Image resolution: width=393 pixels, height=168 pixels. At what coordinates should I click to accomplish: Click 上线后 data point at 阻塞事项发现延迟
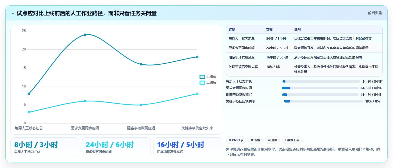pyautogui.click(x=141, y=105)
